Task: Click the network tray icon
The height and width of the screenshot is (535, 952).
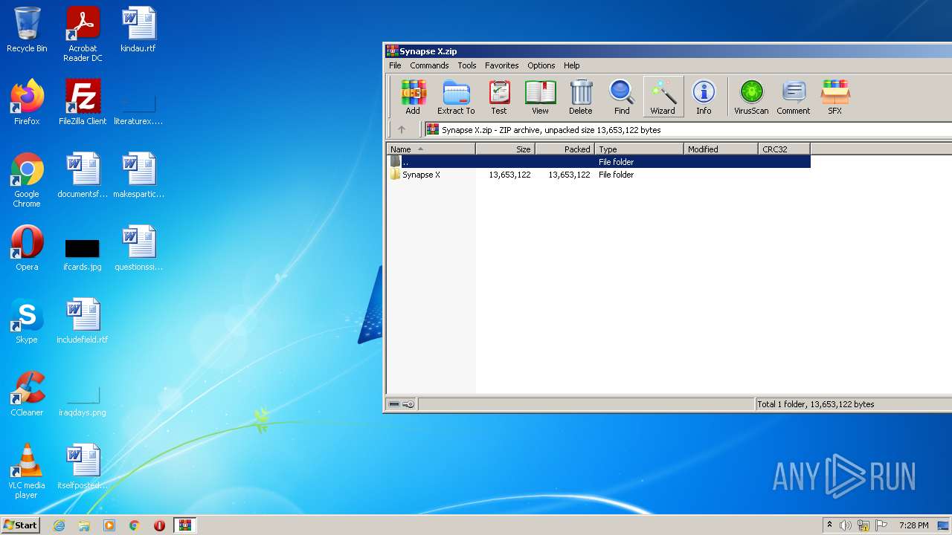Action: pos(863,525)
